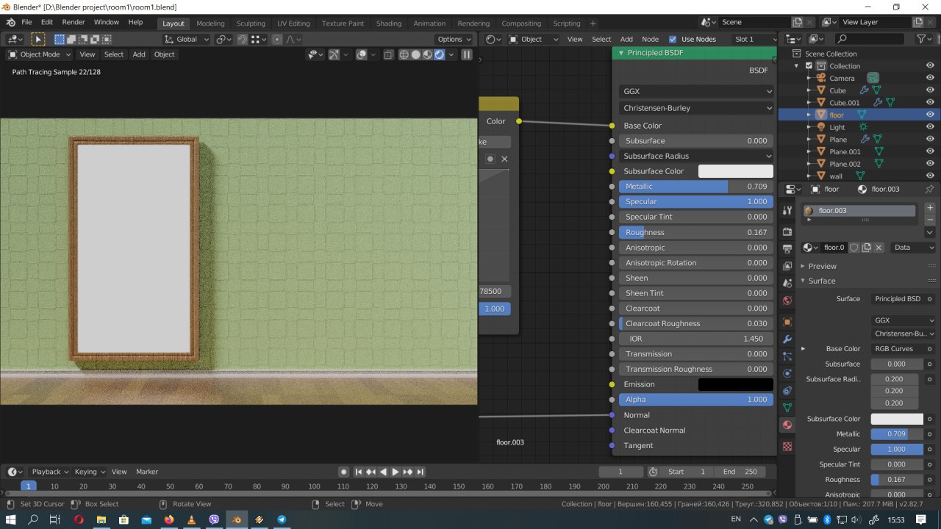Image resolution: width=941 pixels, height=529 pixels.
Task: Click the new material copy icon
Action: coord(866,248)
